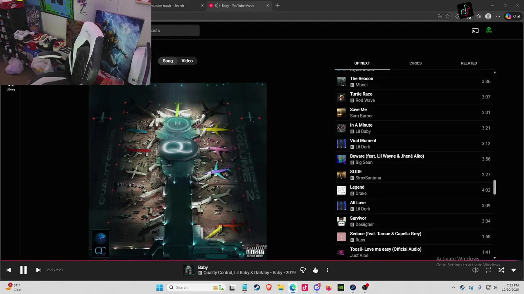Toggle shuffle in the player bar

click(501, 270)
